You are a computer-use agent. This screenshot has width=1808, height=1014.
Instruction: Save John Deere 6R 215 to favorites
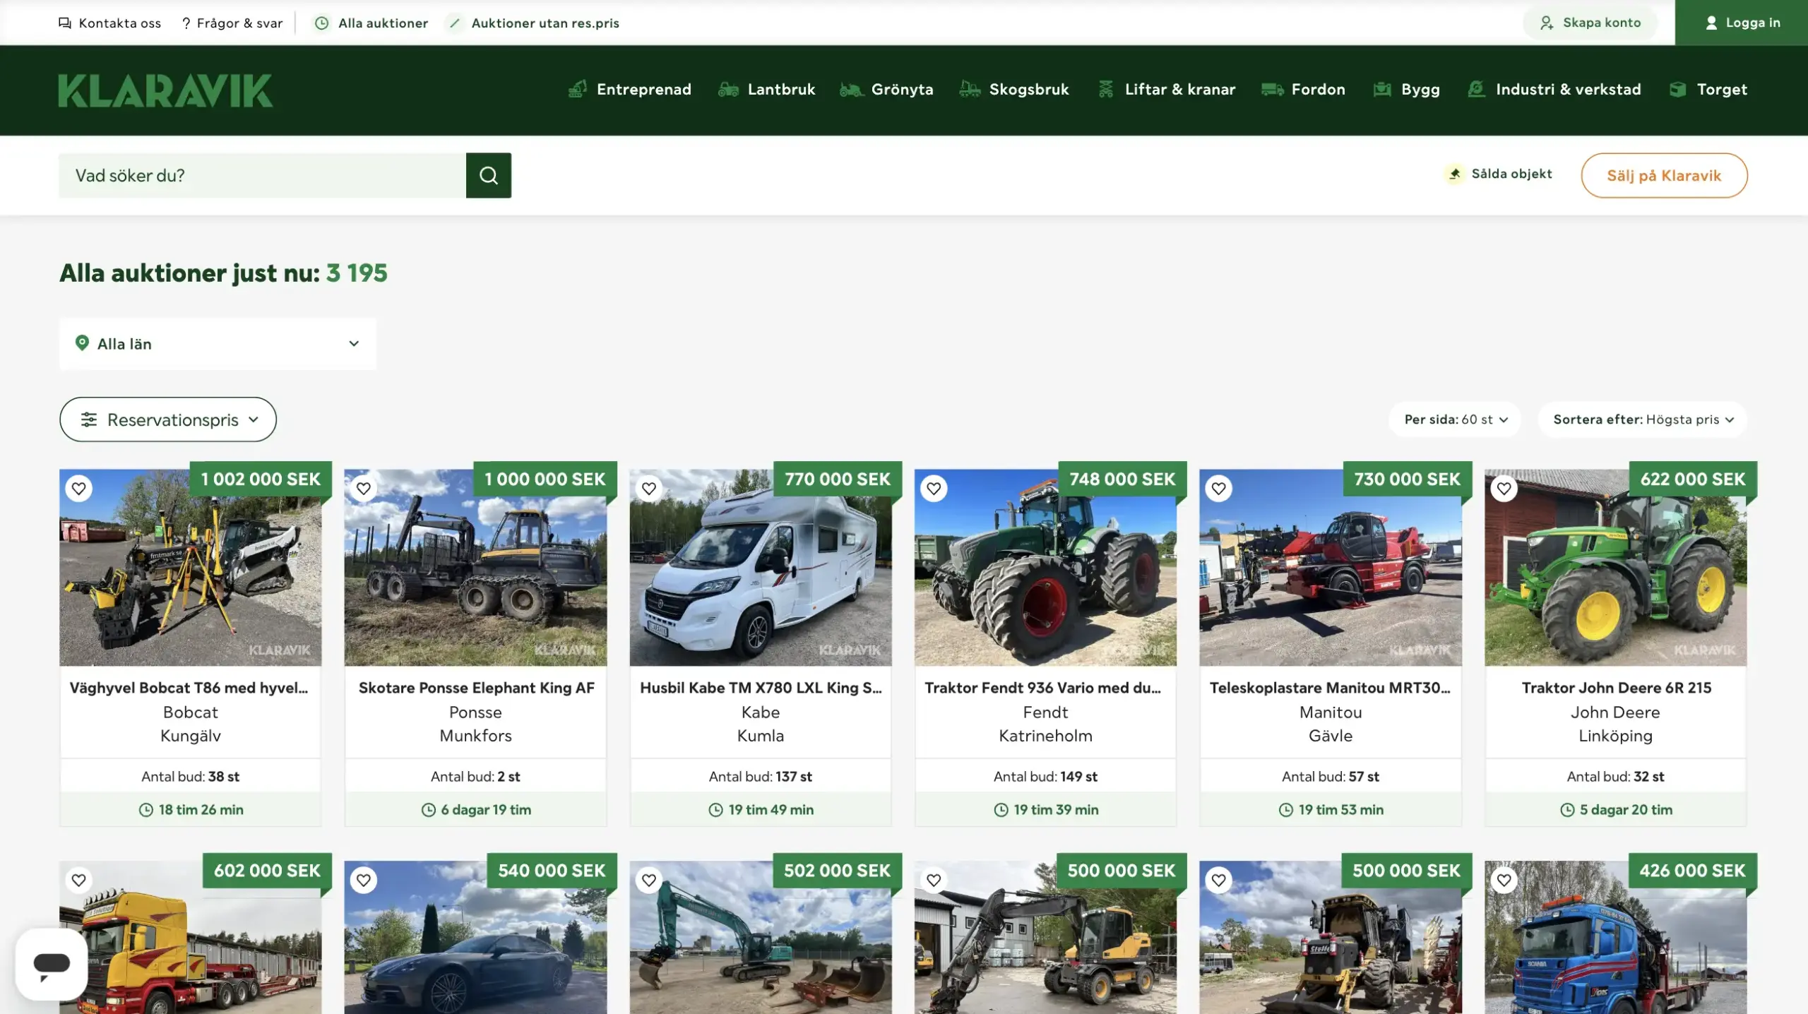[x=1504, y=489]
